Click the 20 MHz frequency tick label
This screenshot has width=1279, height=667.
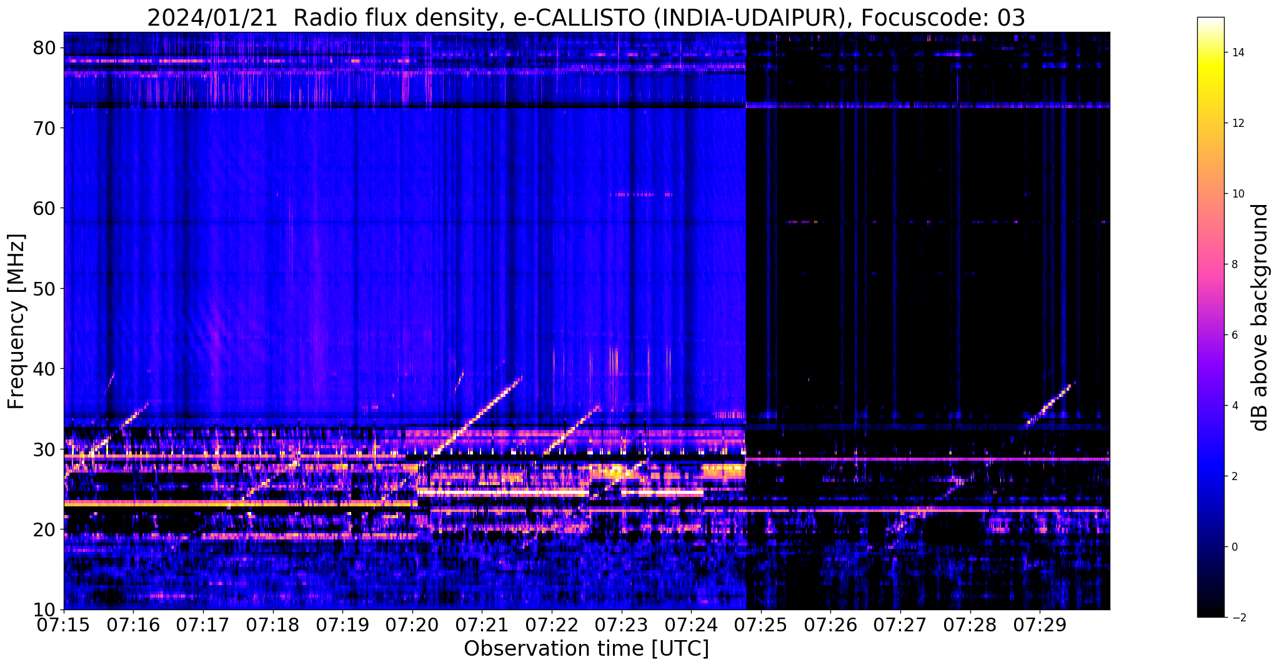45,529
